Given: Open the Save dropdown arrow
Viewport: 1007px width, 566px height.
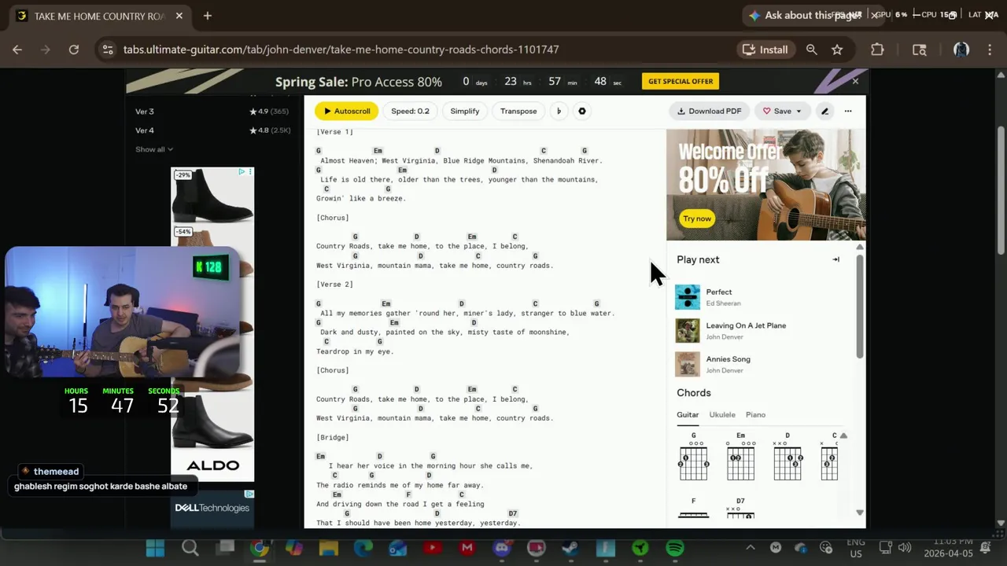Looking at the screenshot, I should 799,111.
